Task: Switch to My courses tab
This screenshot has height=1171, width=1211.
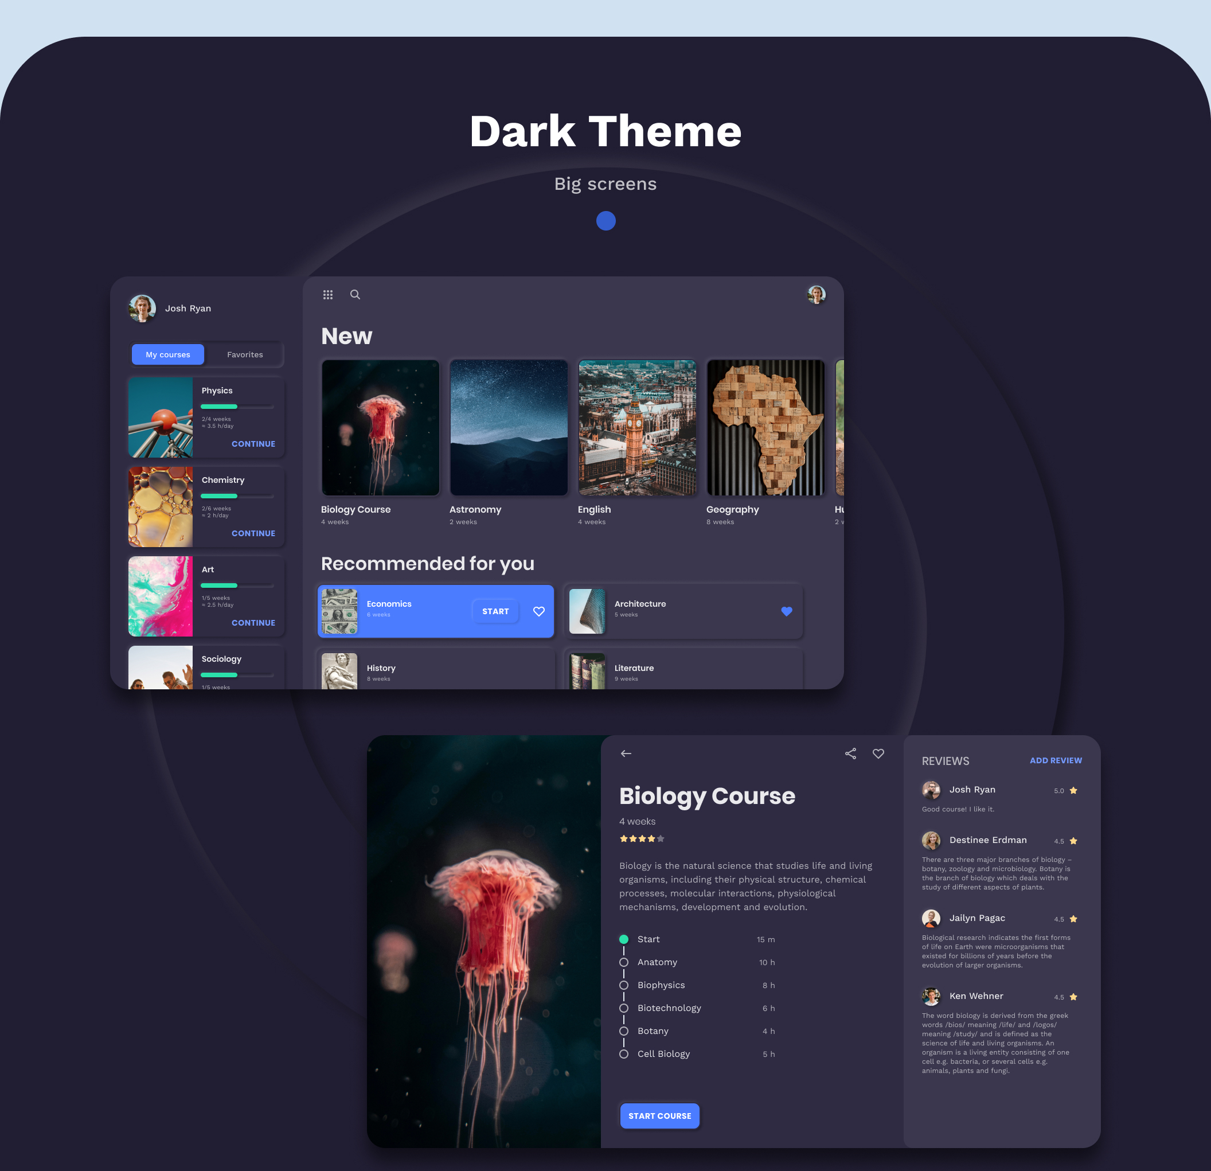Action: point(168,355)
